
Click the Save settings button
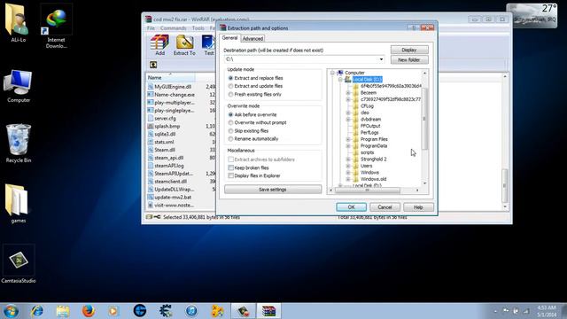(x=273, y=190)
